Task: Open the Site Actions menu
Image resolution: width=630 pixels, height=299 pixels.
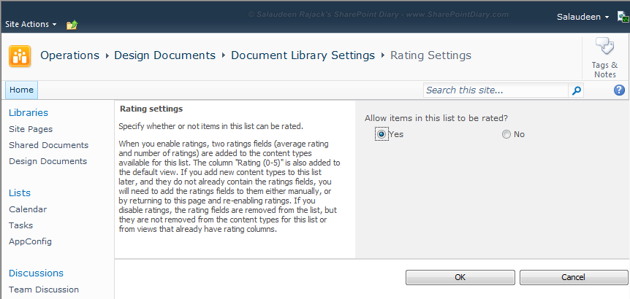Action: pyautogui.click(x=31, y=25)
